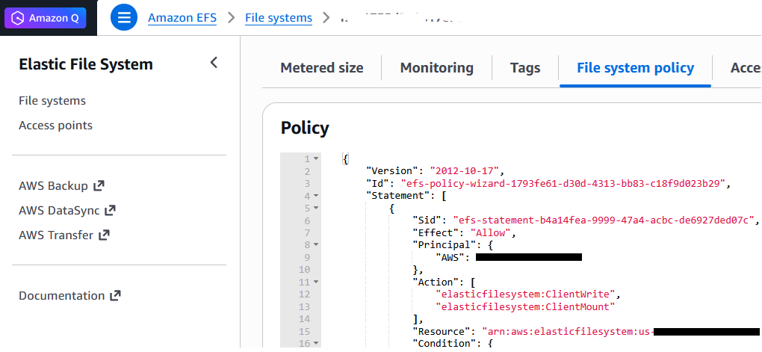Switch to the Metered size tab
Image resolution: width=762 pixels, height=352 pixels.
pos(322,67)
